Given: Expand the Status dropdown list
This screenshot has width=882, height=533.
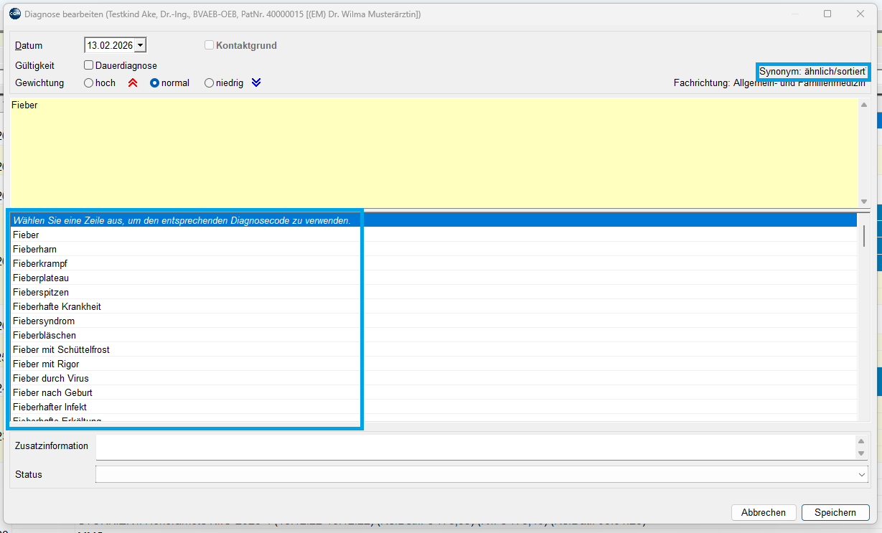Looking at the screenshot, I should point(861,475).
